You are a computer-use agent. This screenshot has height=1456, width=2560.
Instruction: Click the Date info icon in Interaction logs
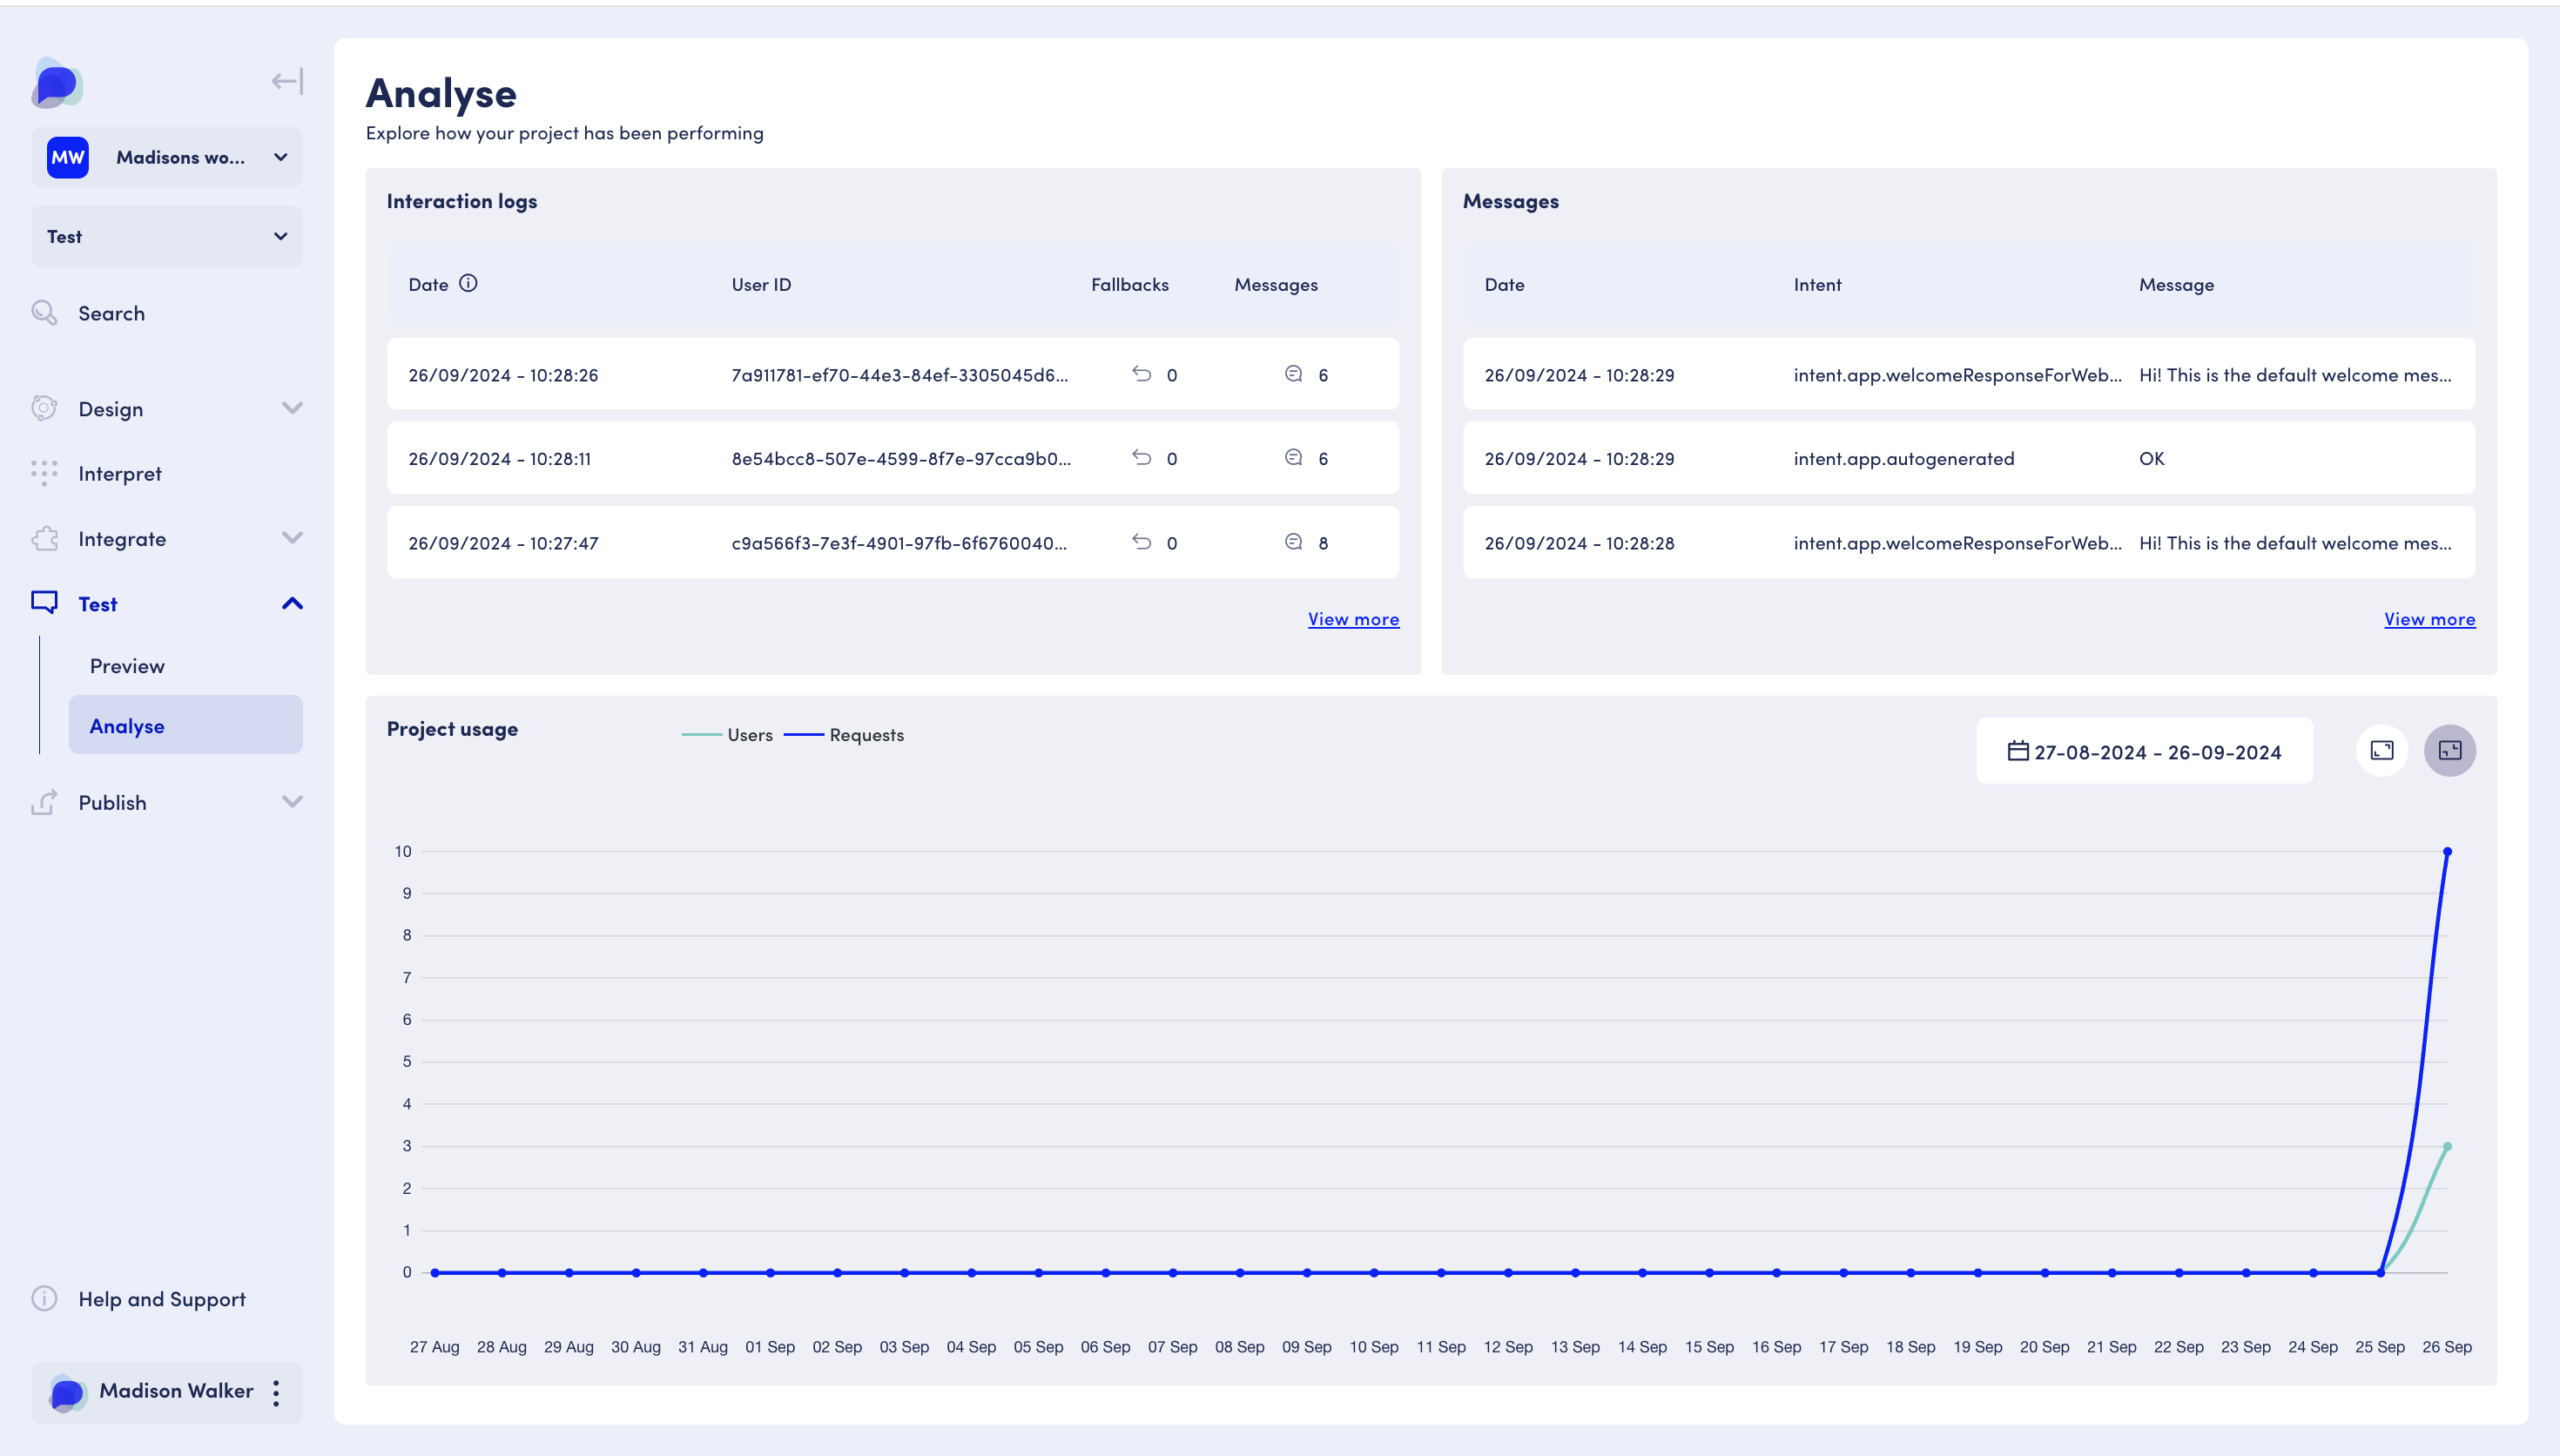(x=468, y=284)
